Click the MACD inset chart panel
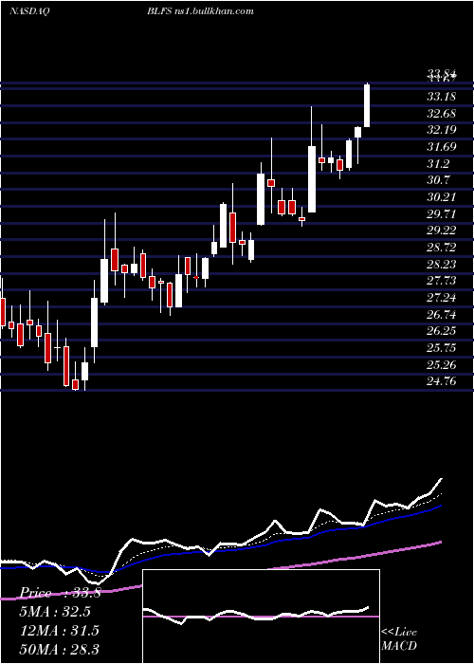474x664 pixels. point(261,617)
